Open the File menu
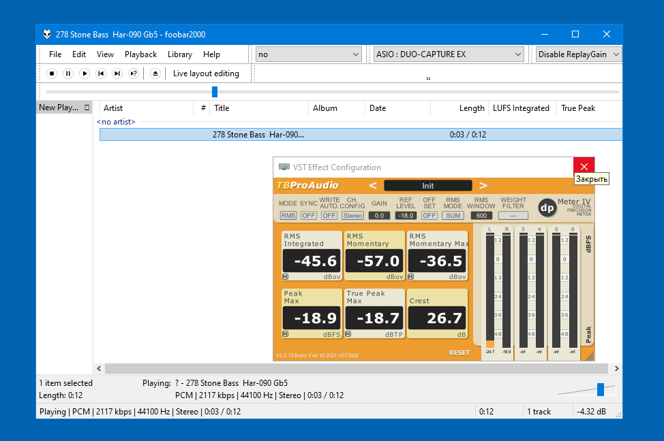664x441 pixels. (55, 54)
